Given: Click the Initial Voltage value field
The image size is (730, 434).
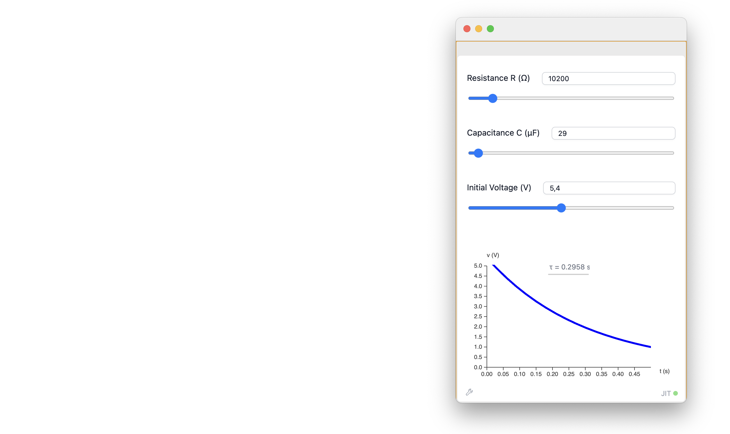Looking at the screenshot, I should [609, 188].
